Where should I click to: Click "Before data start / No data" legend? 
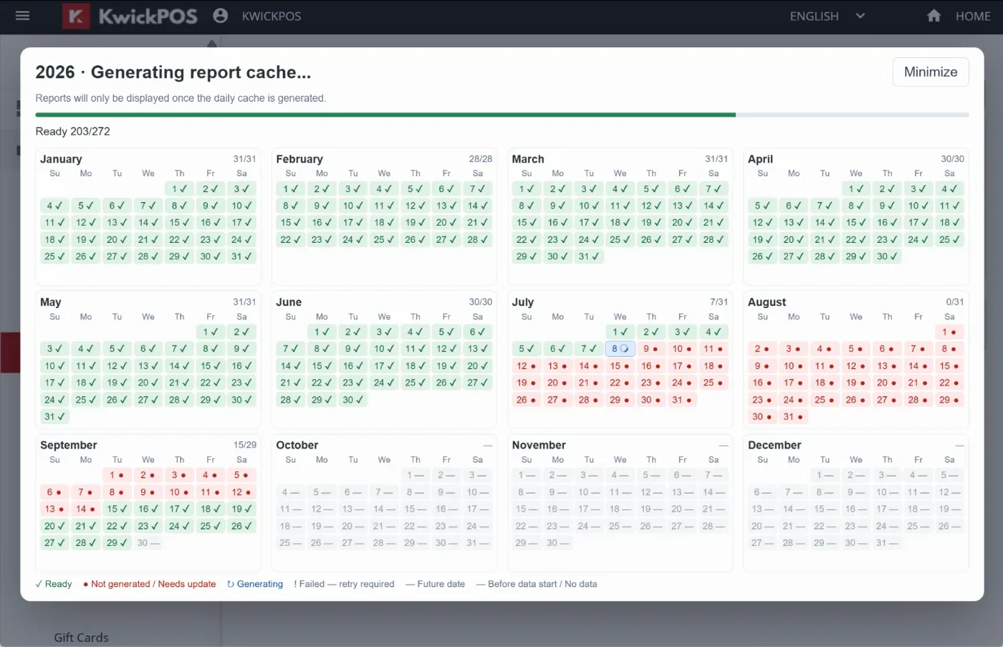tap(537, 584)
